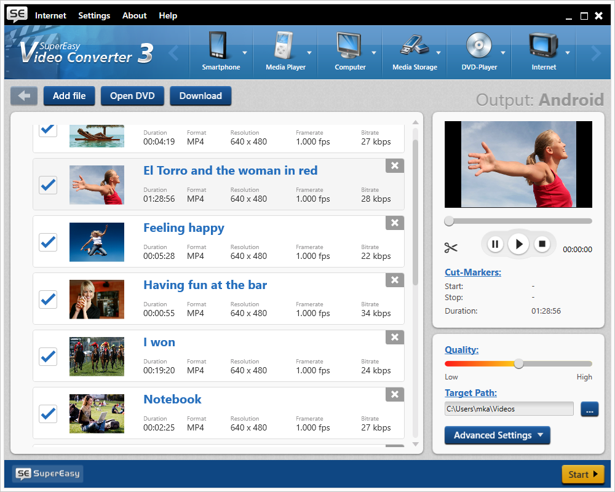The height and width of the screenshot is (492, 615).
Task: Choose the Media Storage profile icon
Action: tap(414, 45)
